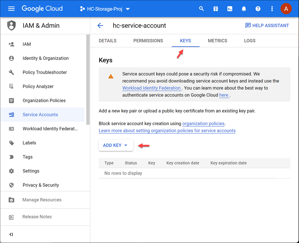Click the Identity & Organization person icon
This screenshot has width=299, height=243.
(11, 59)
